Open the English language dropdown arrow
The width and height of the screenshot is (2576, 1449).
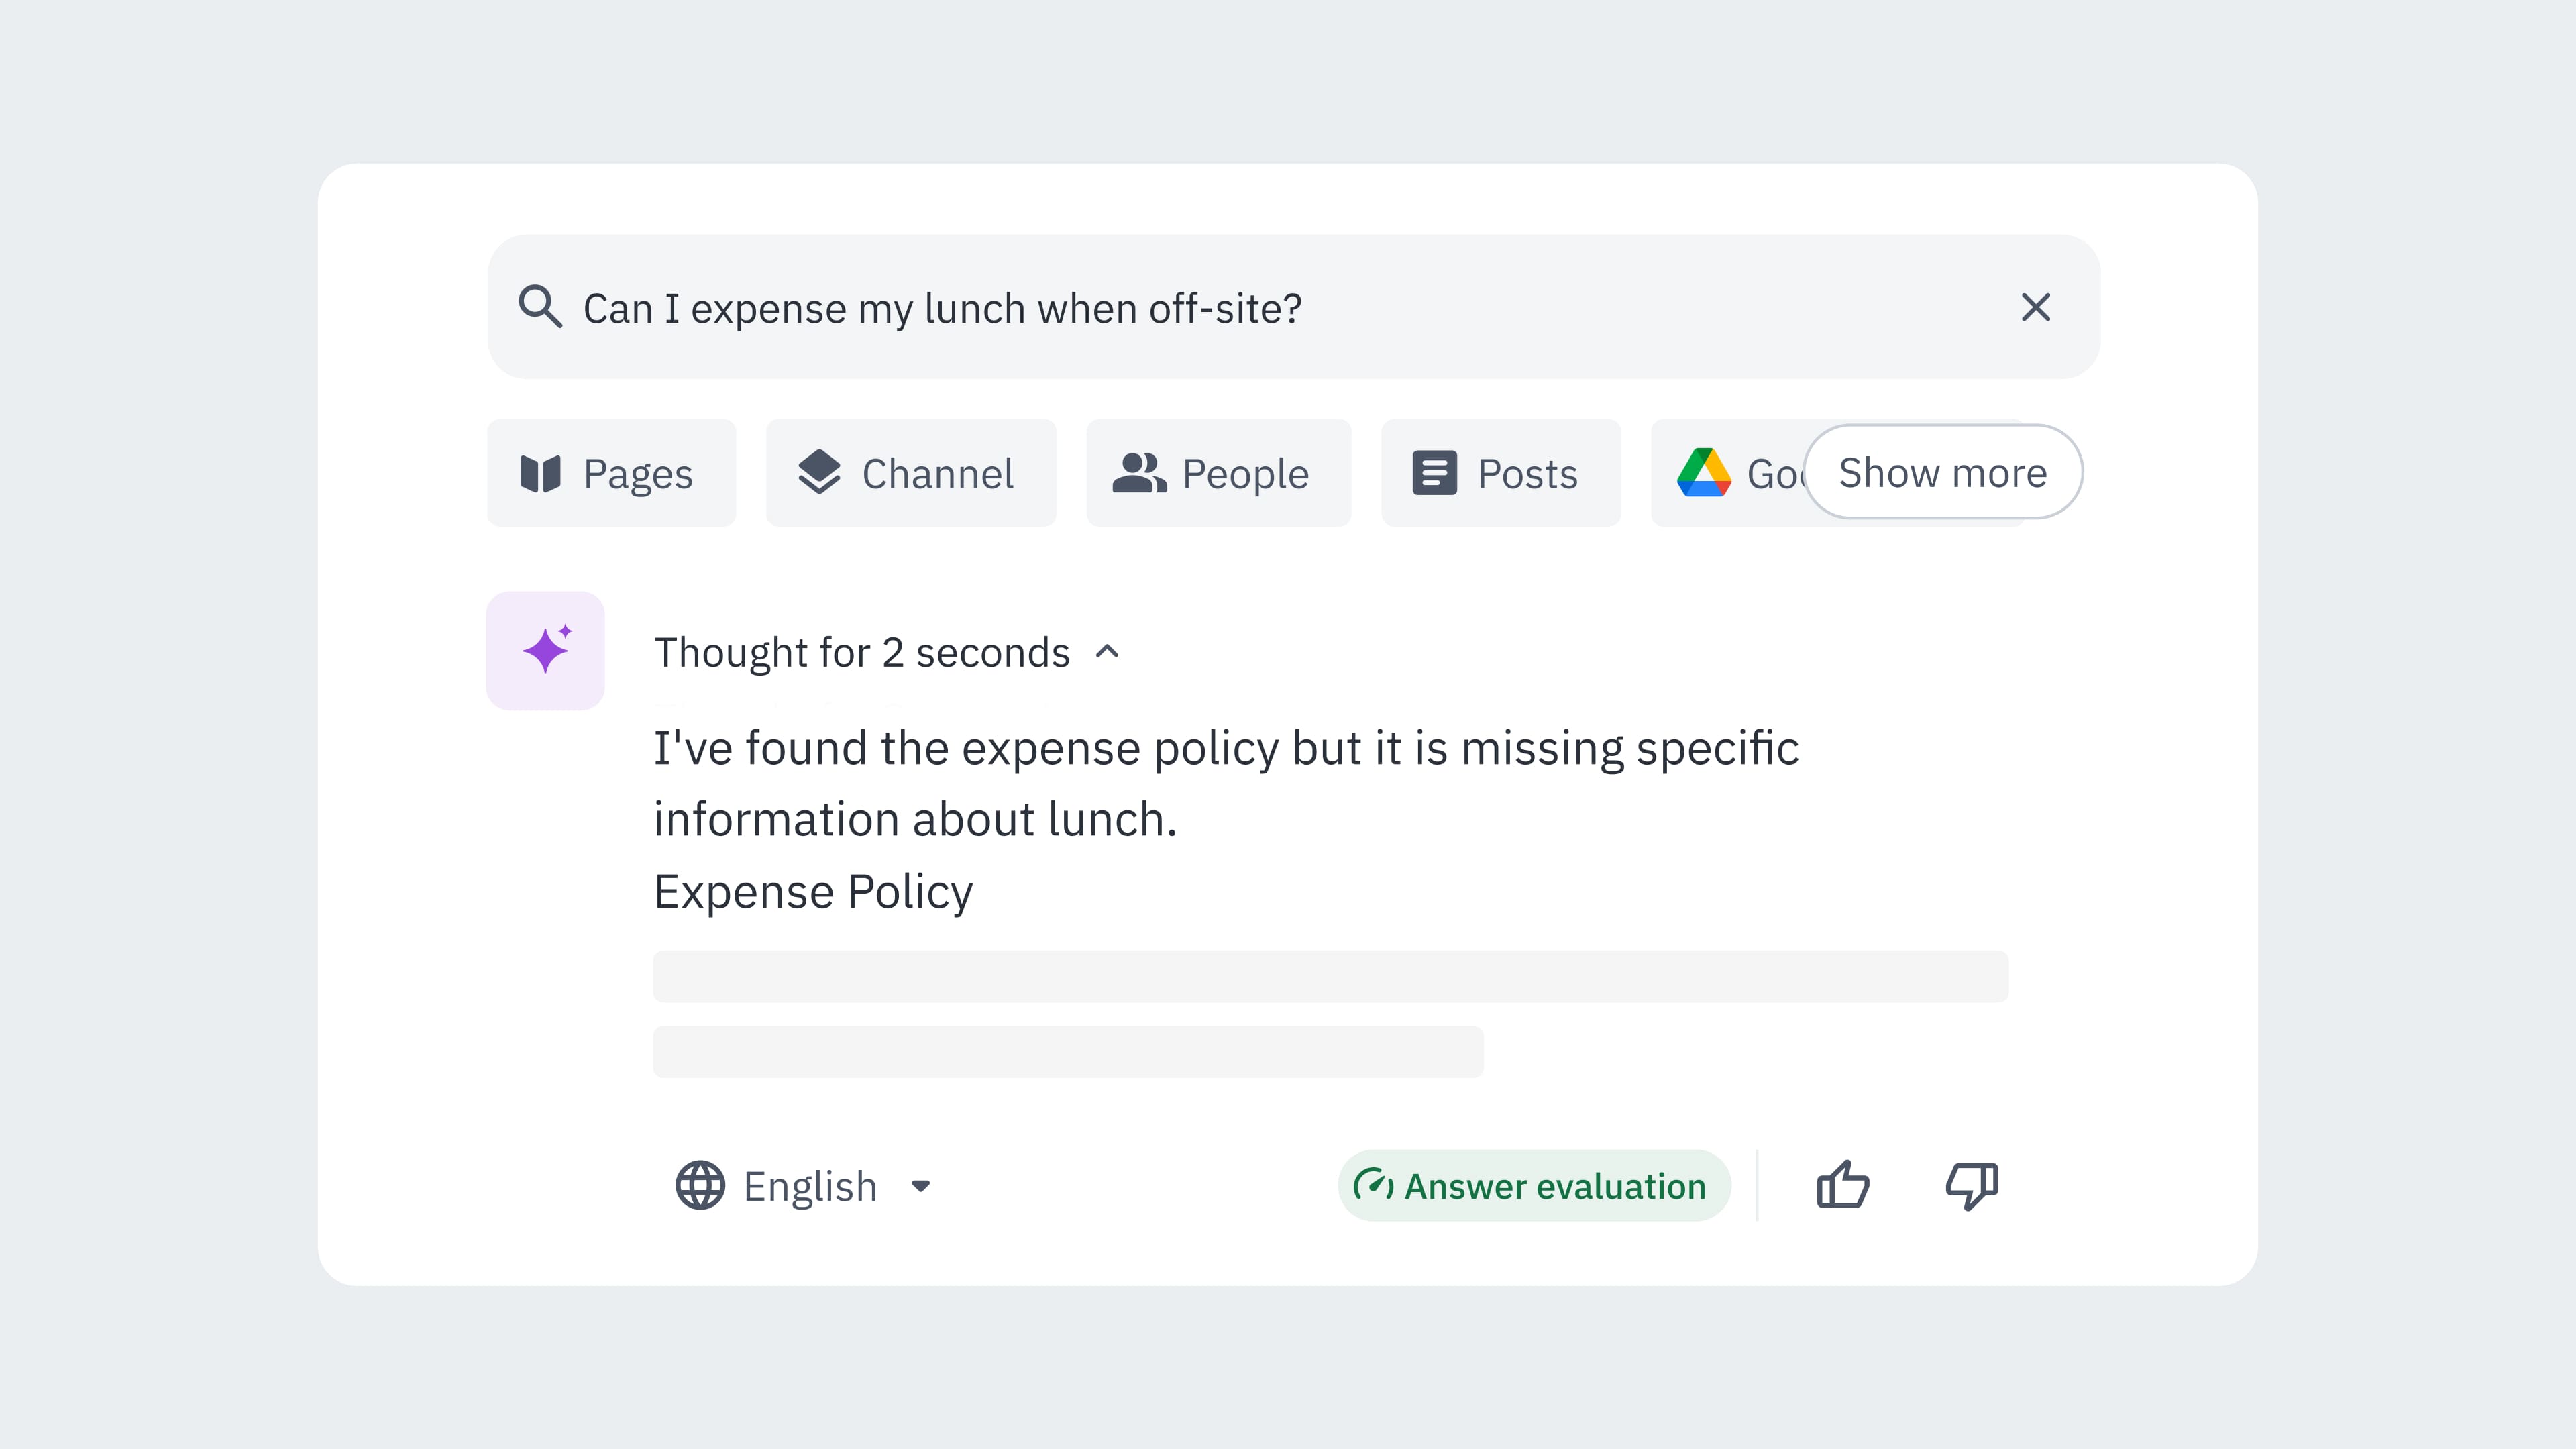coord(921,1186)
